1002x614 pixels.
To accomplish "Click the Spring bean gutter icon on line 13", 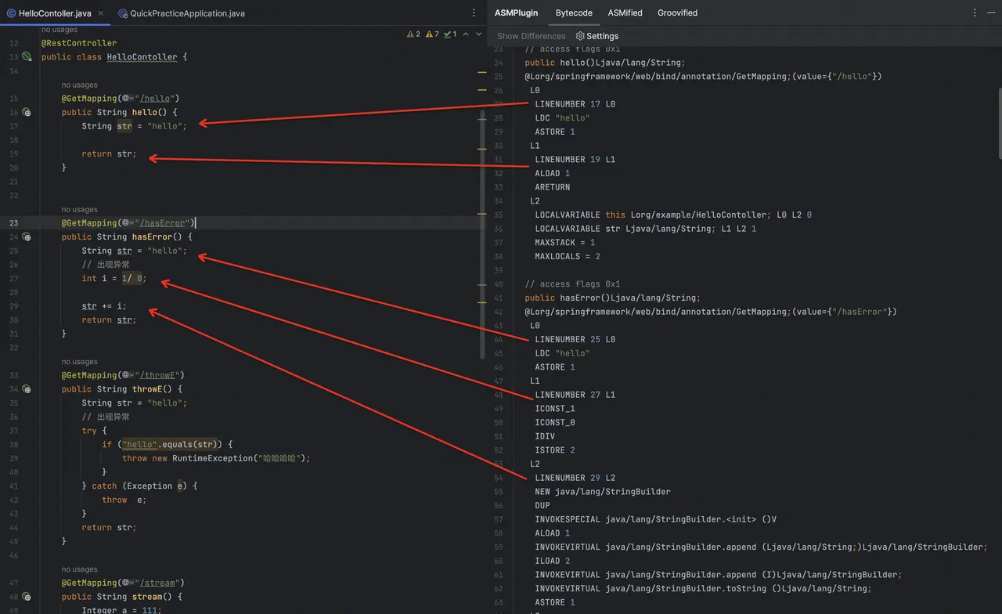I will coord(27,56).
